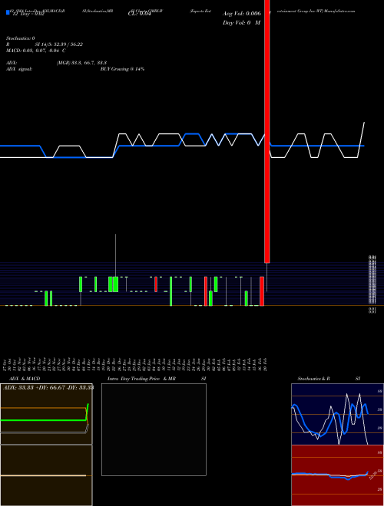This screenshot has width=384, height=506.
Task: Click 'ADX: 33.33 +DY: 66.67 -DY: 33.33' readout
Action: (48, 388)
